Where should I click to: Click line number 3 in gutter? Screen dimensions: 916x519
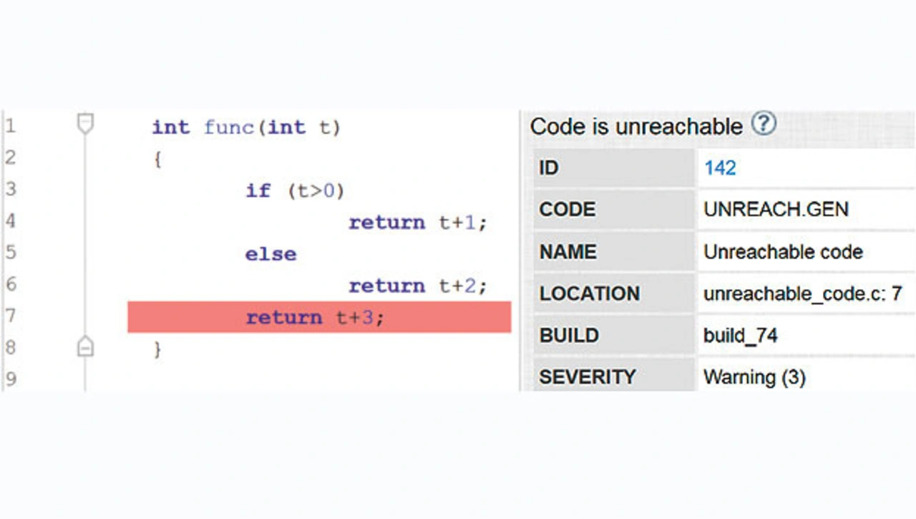pyautogui.click(x=10, y=190)
